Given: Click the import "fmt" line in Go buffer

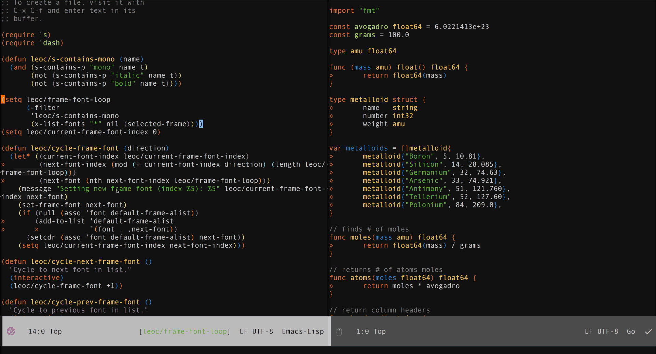Looking at the screenshot, I should (x=354, y=11).
